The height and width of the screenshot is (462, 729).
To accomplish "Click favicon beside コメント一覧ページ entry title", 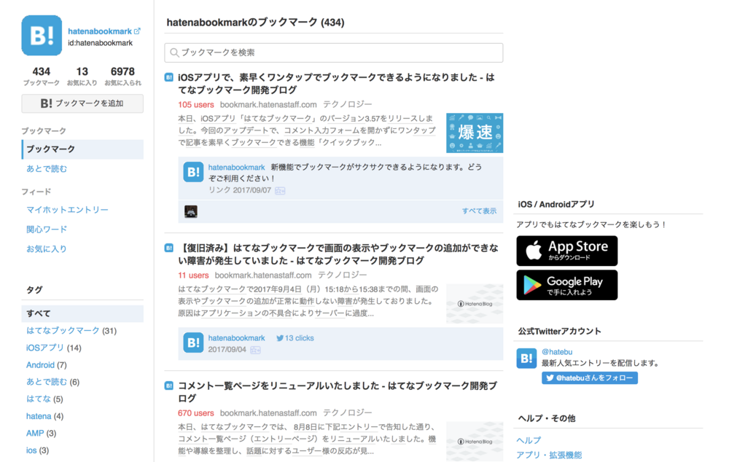I will pos(169,385).
